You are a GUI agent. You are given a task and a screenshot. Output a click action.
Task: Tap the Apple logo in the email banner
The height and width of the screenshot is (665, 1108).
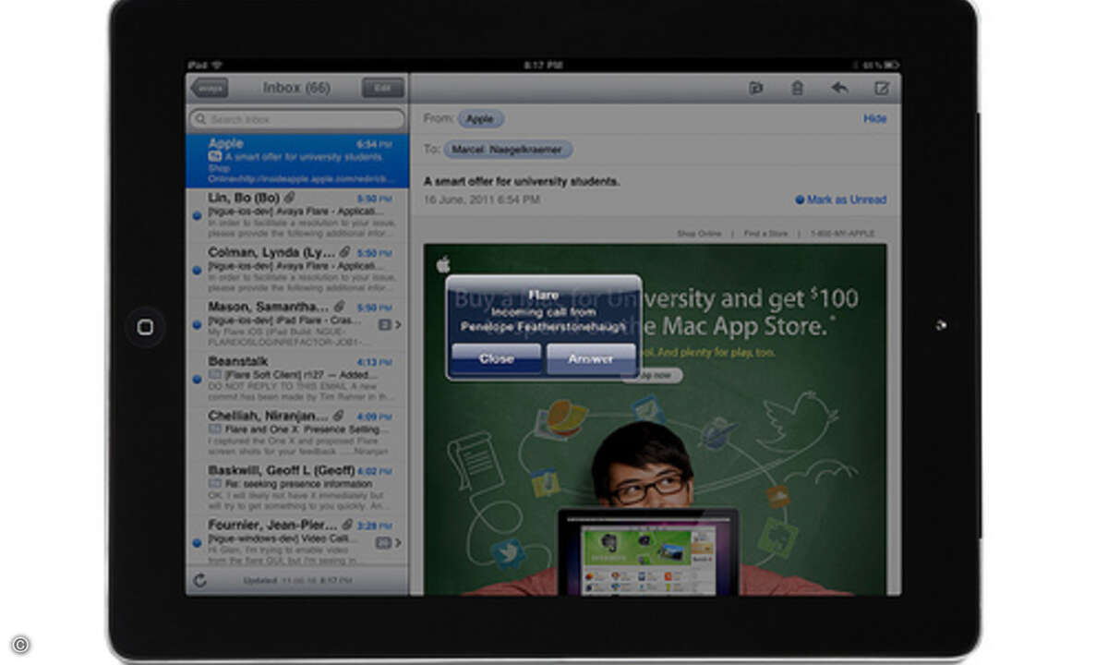[x=442, y=263]
